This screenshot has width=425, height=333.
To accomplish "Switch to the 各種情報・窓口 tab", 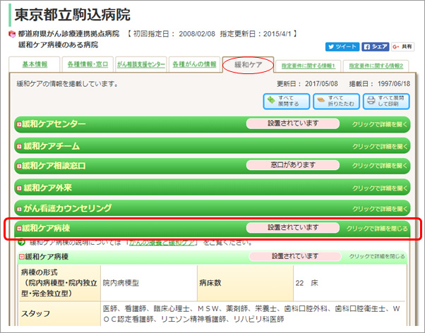I will click(x=88, y=64).
